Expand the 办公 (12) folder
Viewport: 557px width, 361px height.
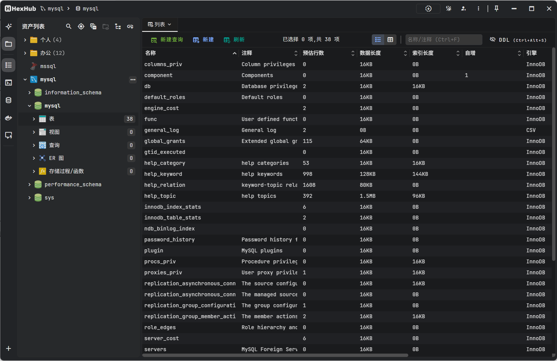(25, 53)
